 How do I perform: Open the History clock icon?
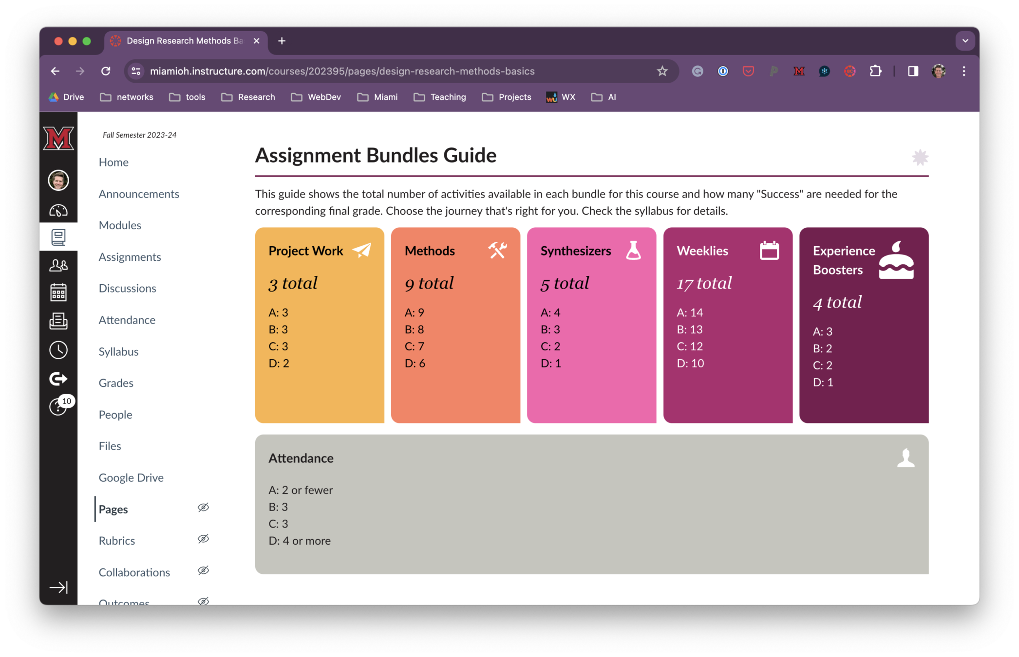(58, 350)
